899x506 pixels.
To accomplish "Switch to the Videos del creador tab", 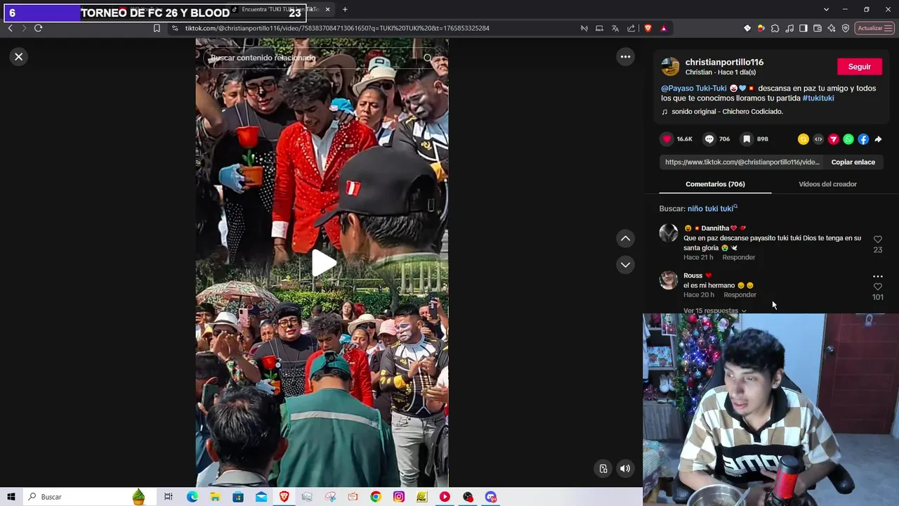I will pos(827,184).
